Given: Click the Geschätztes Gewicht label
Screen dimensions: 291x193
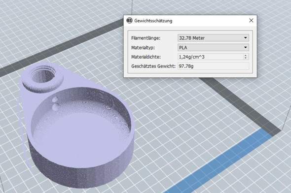Looking at the screenshot, I should 153,66.
